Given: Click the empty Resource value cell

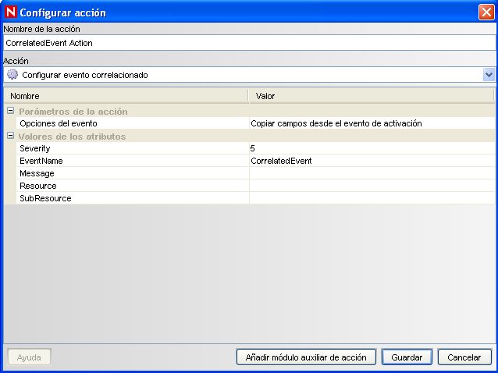Looking at the screenshot, I should pos(372,186).
